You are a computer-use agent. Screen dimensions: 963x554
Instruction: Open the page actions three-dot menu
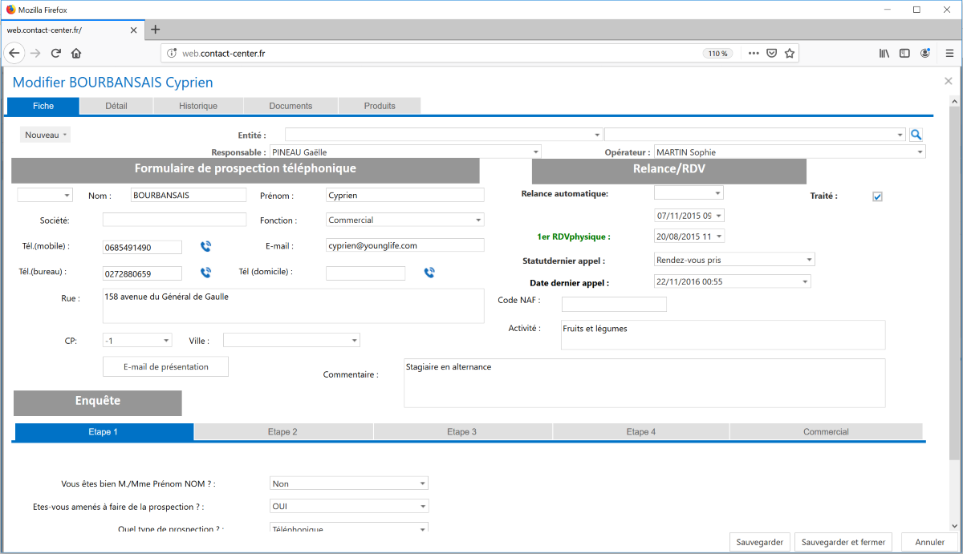[754, 53]
